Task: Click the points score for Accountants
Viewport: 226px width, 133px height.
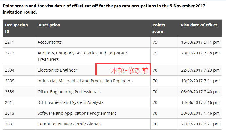Action: click(155, 42)
